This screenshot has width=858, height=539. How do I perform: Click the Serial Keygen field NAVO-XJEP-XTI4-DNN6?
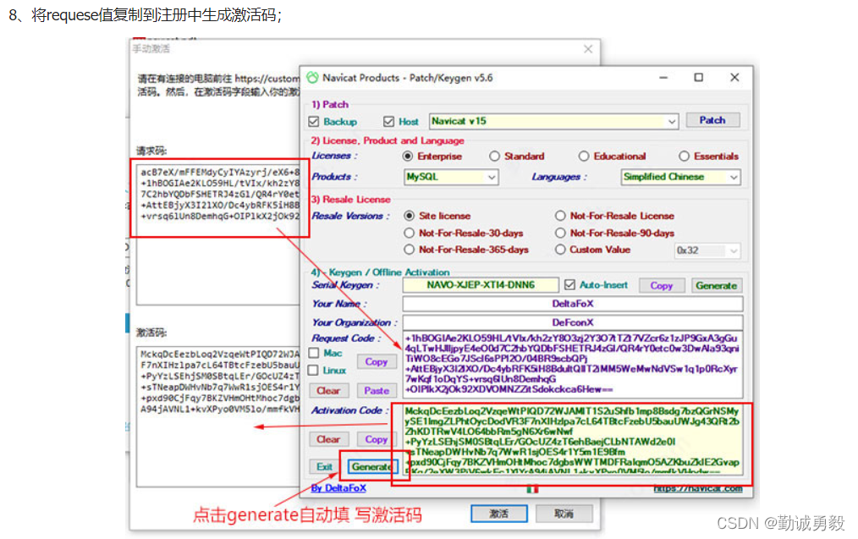(481, 285)
